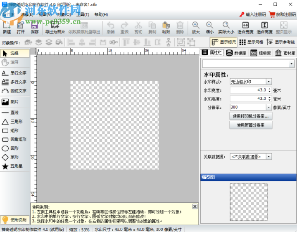Click the 放大 zoom in icon
297x232 pixels.
pyautogui.click(x=195, y=28)
